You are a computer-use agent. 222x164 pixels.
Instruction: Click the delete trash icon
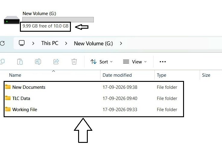pyautogui.click(x=74, y=62)
